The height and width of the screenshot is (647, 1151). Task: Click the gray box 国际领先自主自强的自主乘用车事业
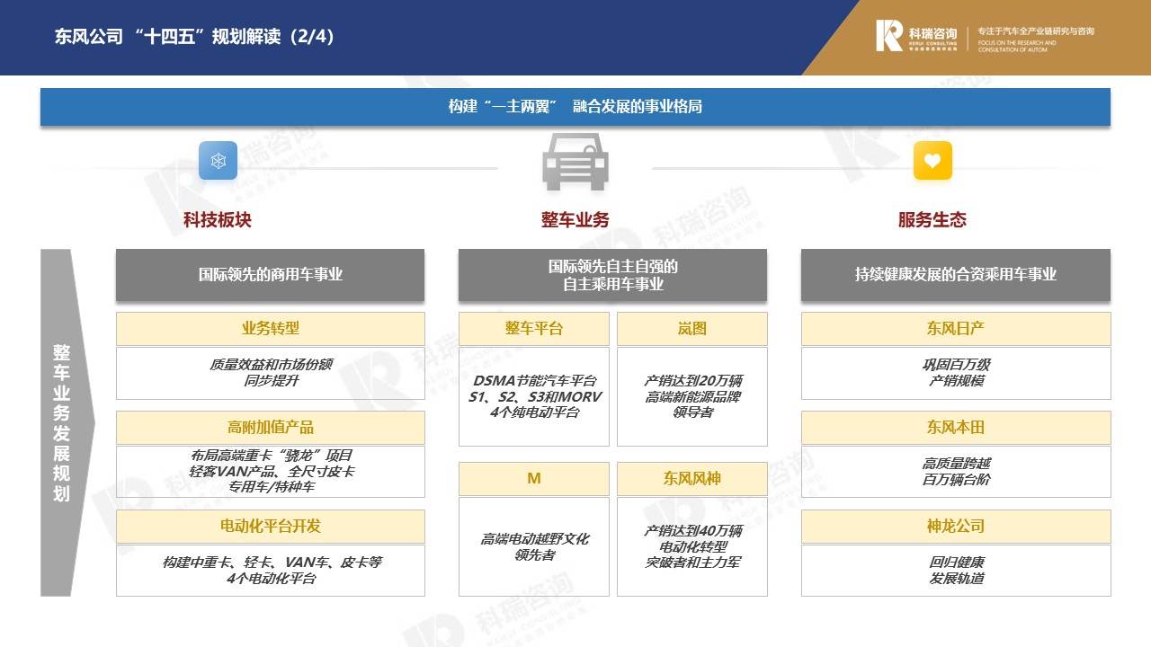612,274
